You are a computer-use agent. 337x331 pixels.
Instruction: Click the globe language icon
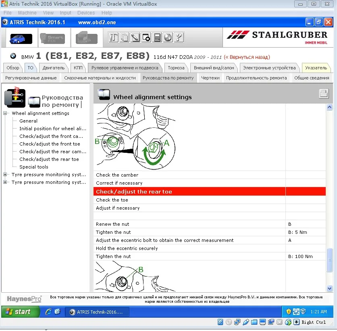(x=168, y=37)
